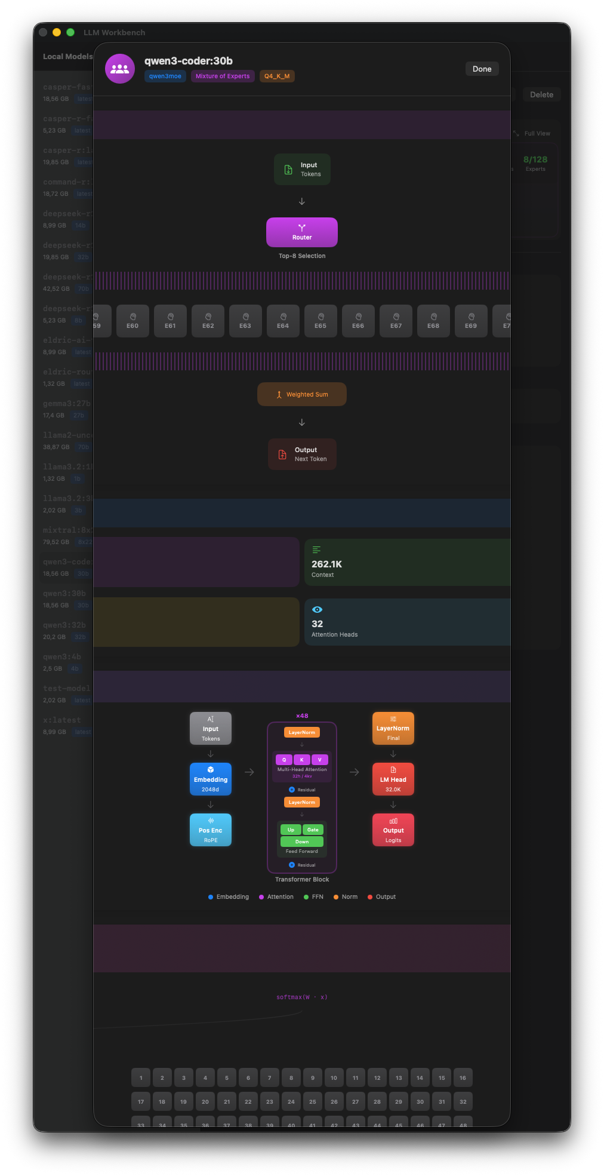Select layer 12 in layer grid
Image resolution: width=604 pixels, height=1176 pixels.
377,1078
